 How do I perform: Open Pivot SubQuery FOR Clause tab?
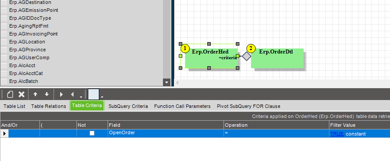click(249, 106)
